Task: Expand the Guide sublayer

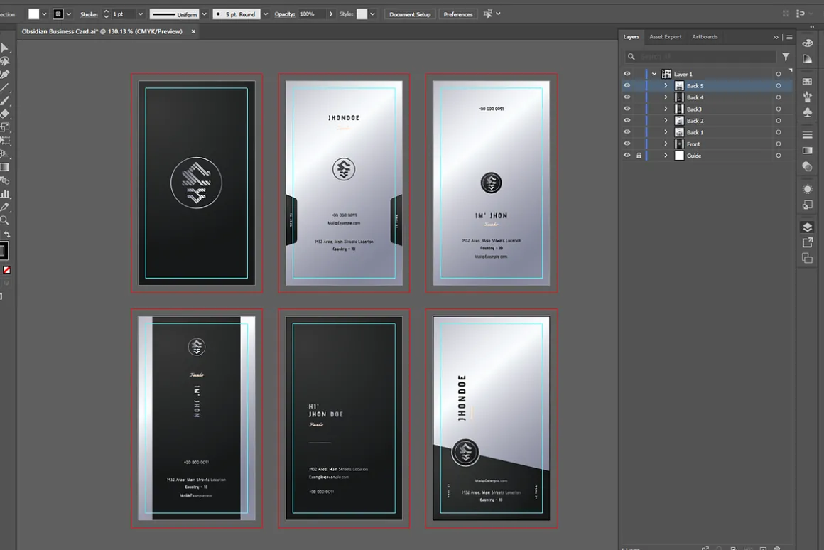Action: coord(666,156)
